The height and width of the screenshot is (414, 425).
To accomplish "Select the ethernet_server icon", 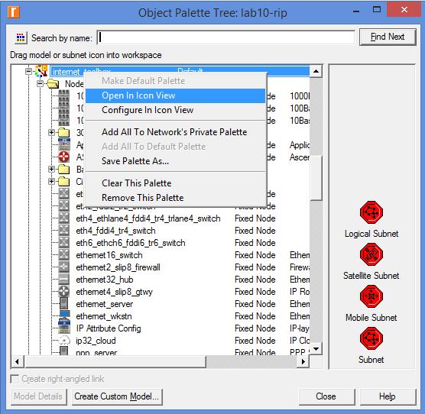I will tap(64, 303).
